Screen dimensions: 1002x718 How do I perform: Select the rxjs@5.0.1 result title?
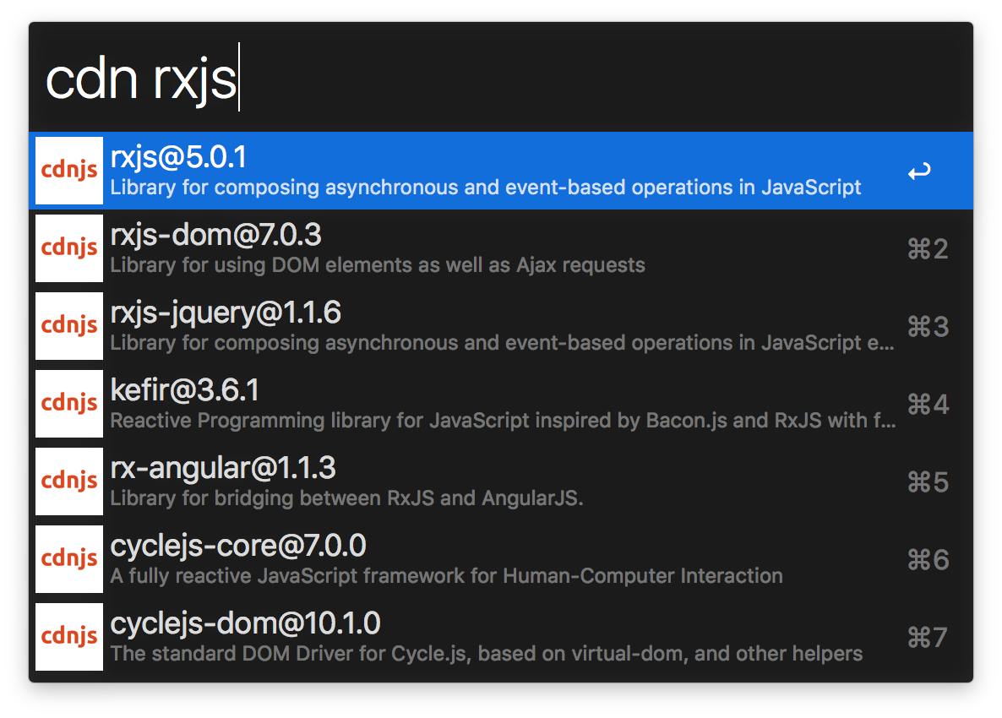click(x=178, y=157)
